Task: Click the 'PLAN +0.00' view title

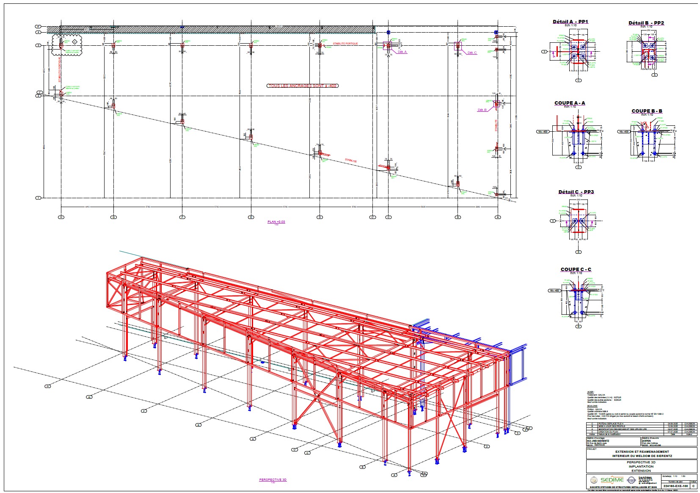Action: tap(276, 222)
